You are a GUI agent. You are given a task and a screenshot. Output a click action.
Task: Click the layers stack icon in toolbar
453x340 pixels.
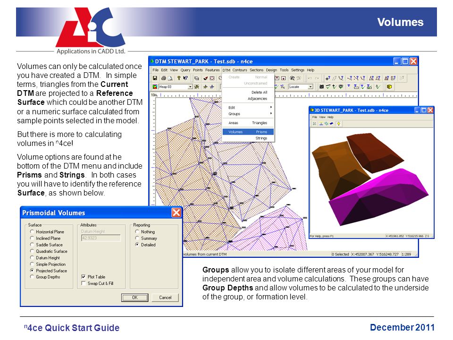[x=196, y=78]
